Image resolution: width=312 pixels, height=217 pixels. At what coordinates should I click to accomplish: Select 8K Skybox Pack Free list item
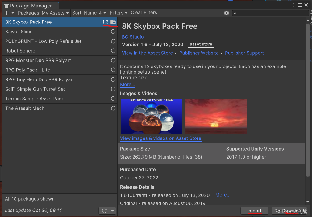pyautogui.click(x=59, y=22)
